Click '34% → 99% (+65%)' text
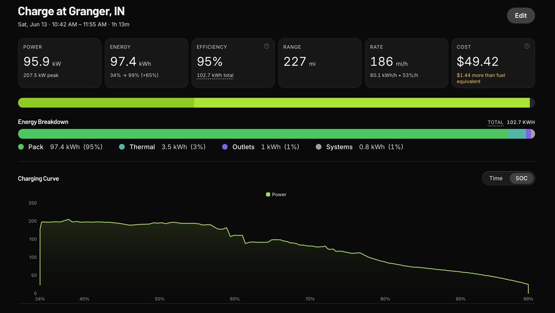555x313 pixels. [x=134, y=75]
